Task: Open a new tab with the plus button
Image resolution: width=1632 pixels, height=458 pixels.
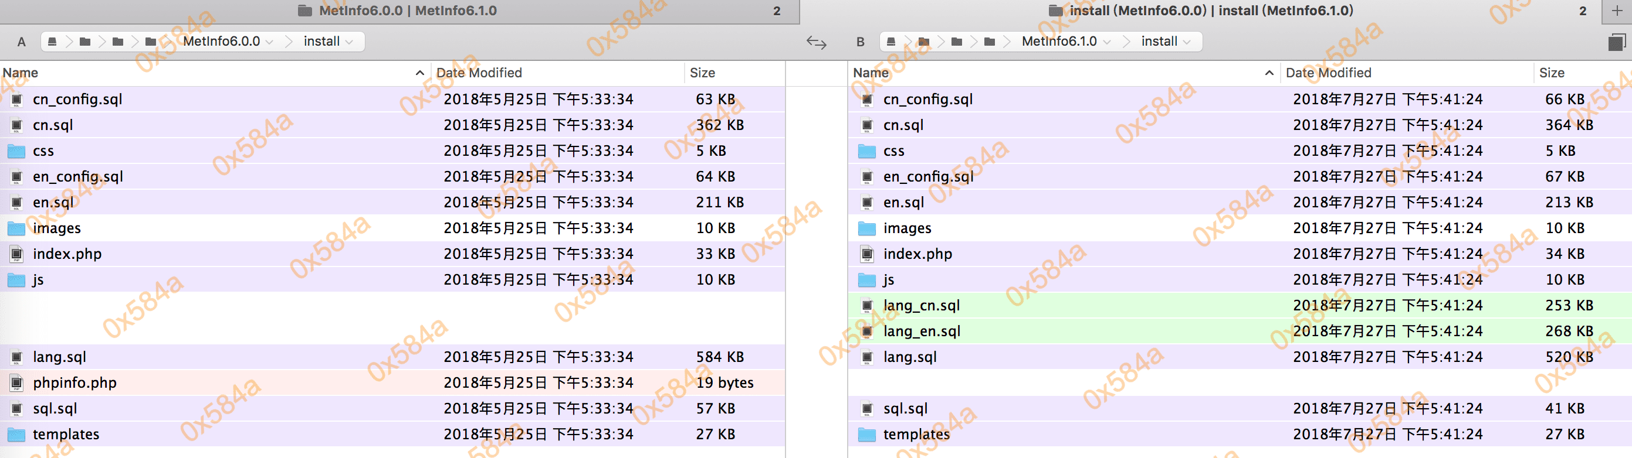Action: coord(1617,11)
